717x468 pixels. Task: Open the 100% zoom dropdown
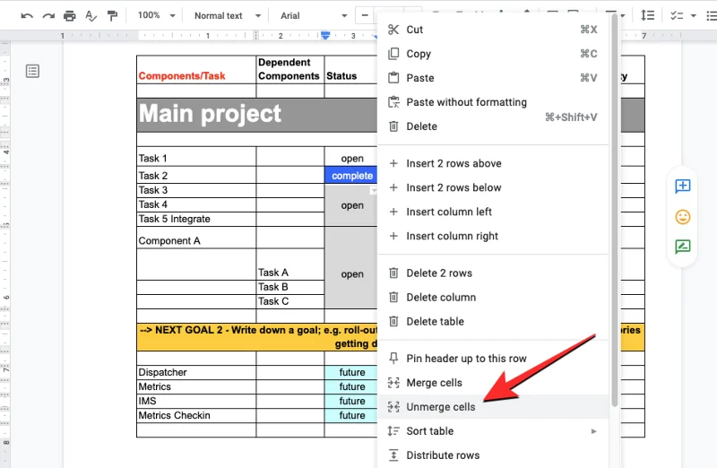(x=156, y=16)
